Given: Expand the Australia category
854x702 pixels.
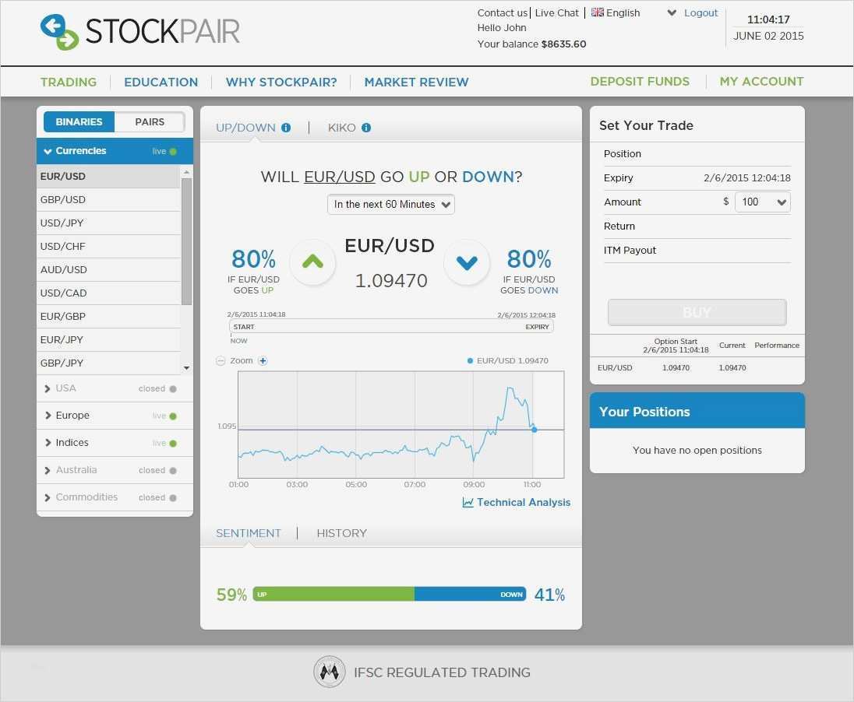Looking at the screenshot, I should 115,470.
